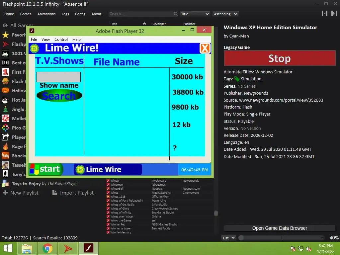Open the Logs tab
The height and width of the screenshot is (255, 340).
[65, 14]
